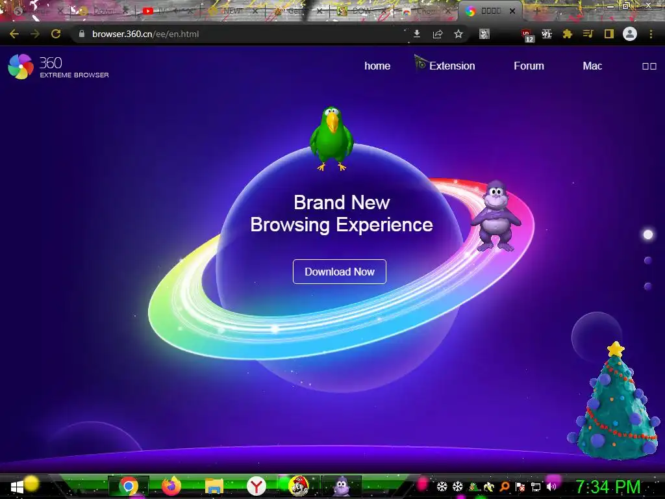The image size is (665, 499).
Task: Switch to the tab labeled DOW
Action: 360,11
